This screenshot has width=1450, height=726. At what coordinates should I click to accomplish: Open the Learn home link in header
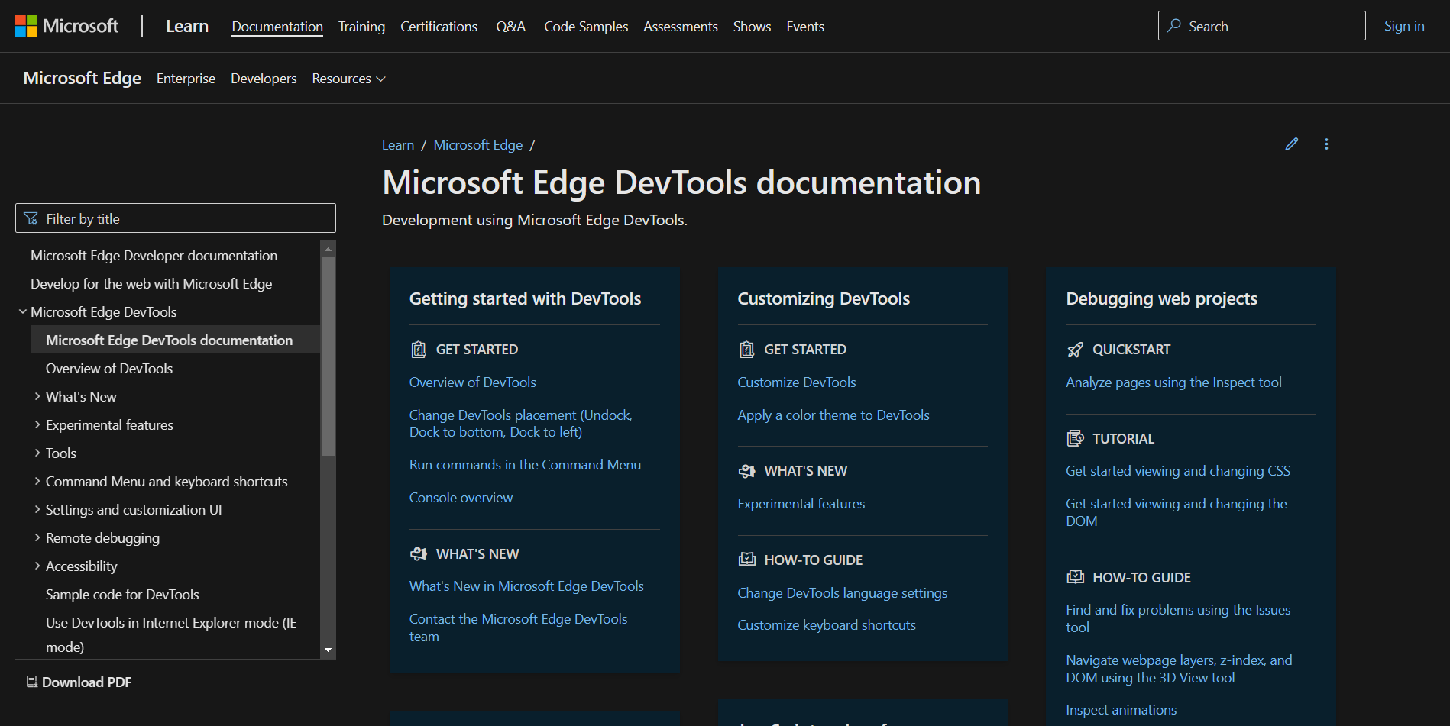[187, 26]
